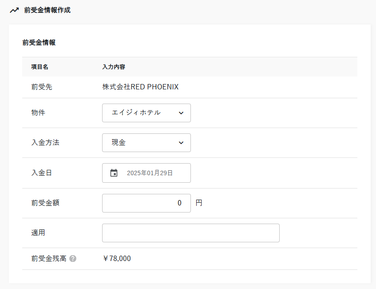Click the calendar icon in 入金日 field

114,173
